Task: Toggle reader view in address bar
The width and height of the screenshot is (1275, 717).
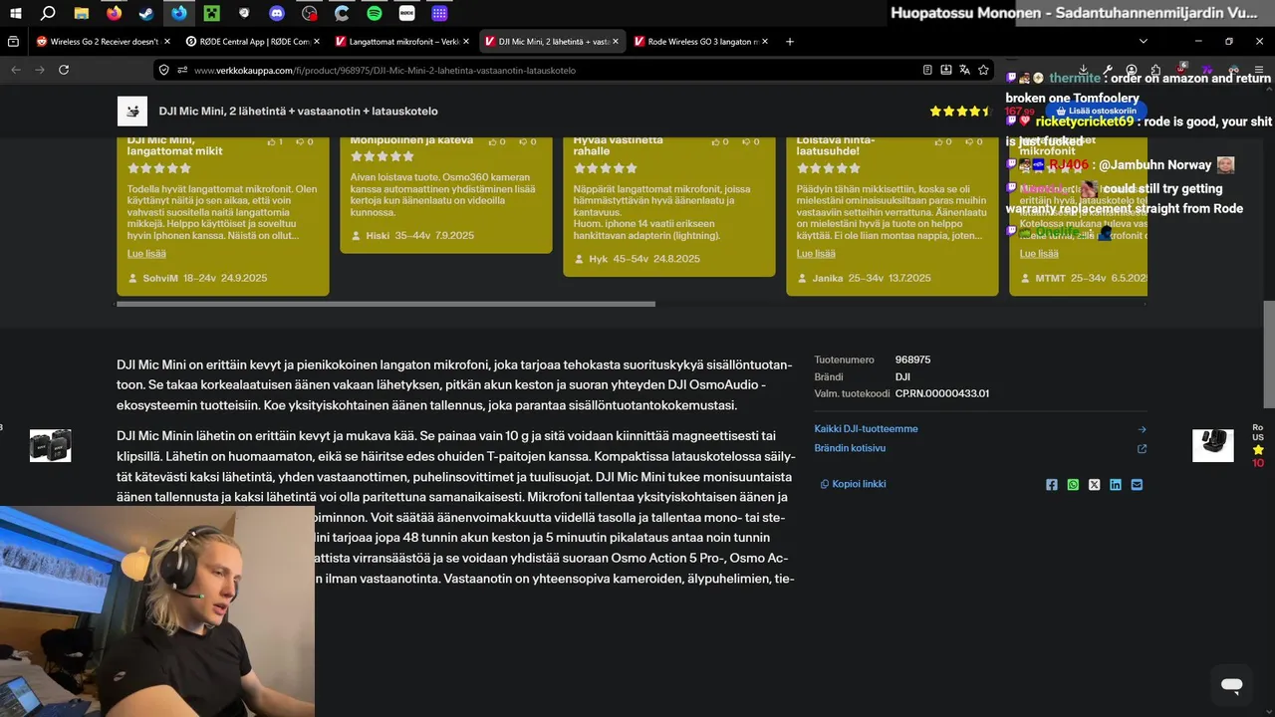Action: click(927, 70)
